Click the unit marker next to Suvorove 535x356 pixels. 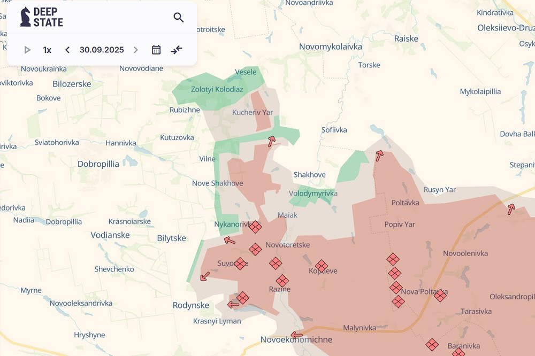(240, 264)
